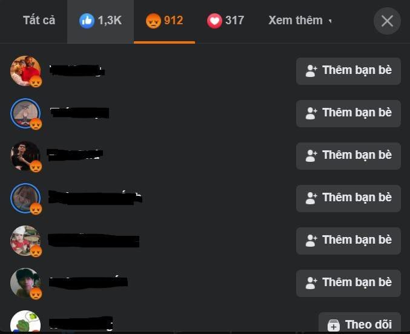Click avatar of person with glasses in dark
Viewport: 410px width, 334px height.
pyautogui.click(x=25, y=156)
